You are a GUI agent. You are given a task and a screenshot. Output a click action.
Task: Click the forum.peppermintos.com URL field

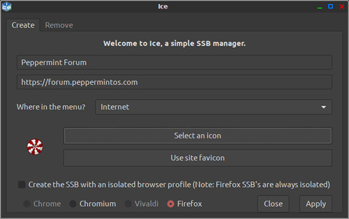point(174,82)
